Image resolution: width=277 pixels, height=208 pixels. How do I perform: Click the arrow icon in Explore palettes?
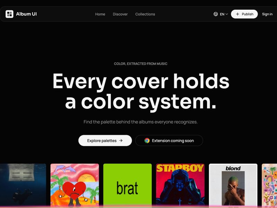tap(121, 141)
